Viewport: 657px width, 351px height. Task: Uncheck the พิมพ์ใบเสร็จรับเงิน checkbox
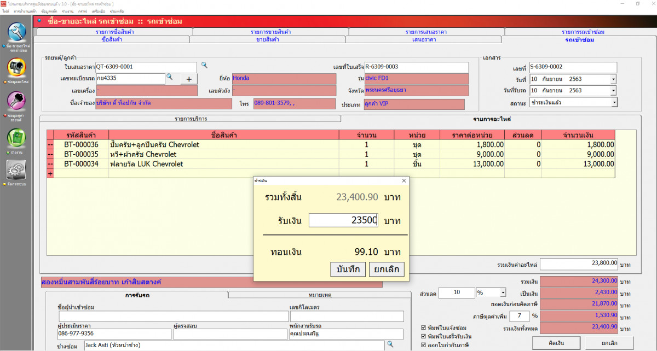click(x=423, y=336)
